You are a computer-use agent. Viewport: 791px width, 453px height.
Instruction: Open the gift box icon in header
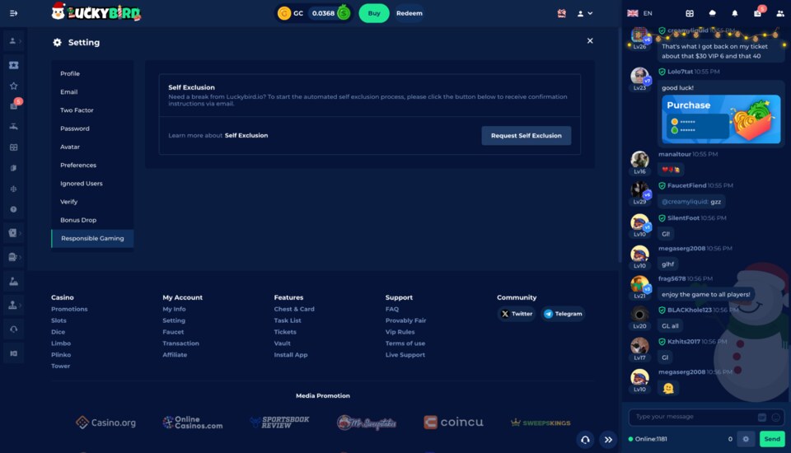(x=561, y=14)
